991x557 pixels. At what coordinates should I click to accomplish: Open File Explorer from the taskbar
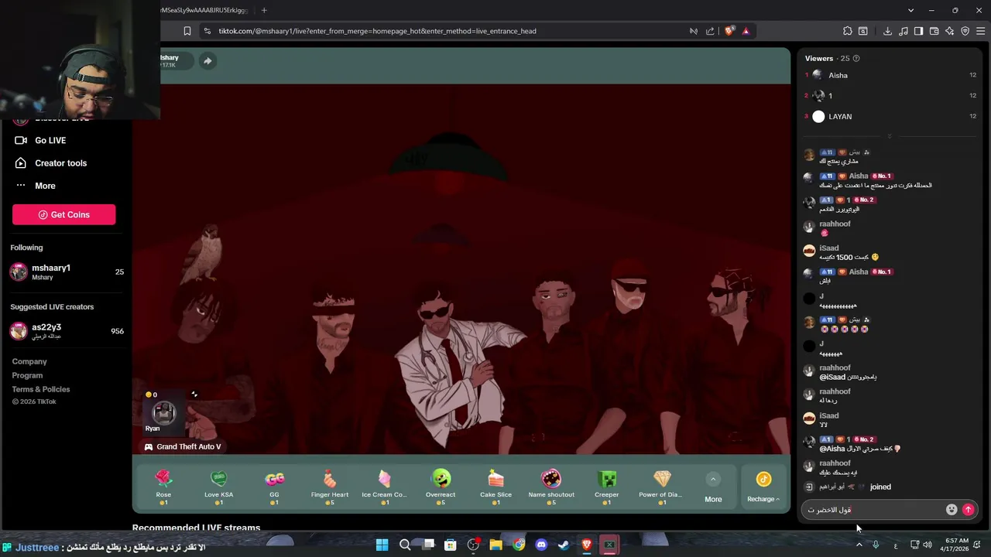495,545
